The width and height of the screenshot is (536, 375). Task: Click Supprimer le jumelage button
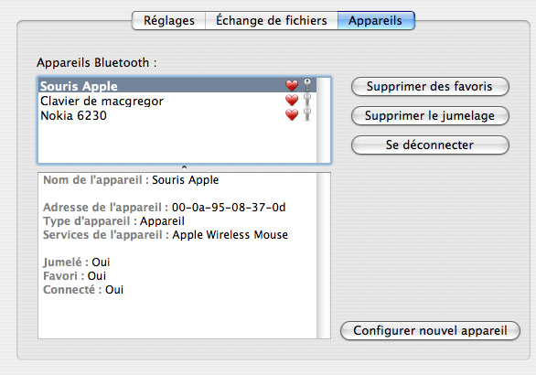point(430,116)
